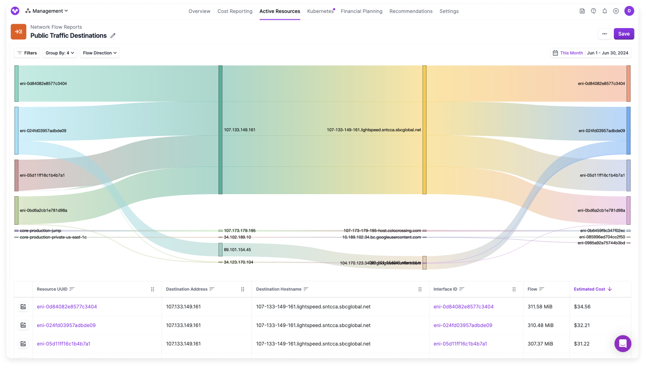Viewport: 645px width, 367px height.
Task: Open eni-0d84082e8577c3404 Resource UUID link
Action: click(x=67, y=307)
